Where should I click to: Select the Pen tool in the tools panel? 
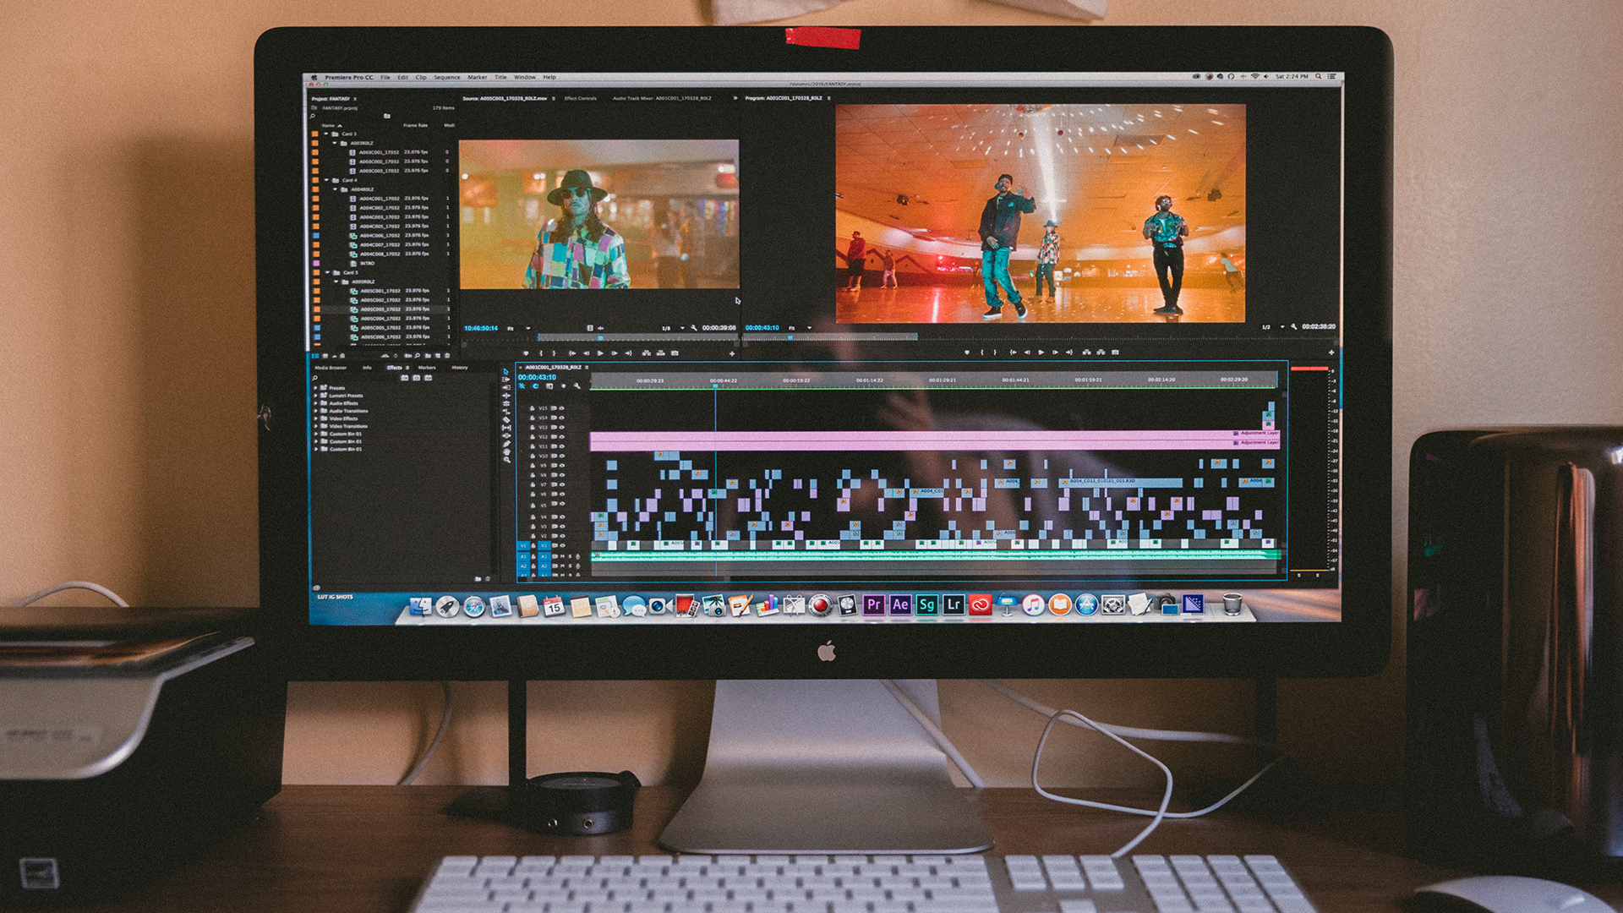507,444
